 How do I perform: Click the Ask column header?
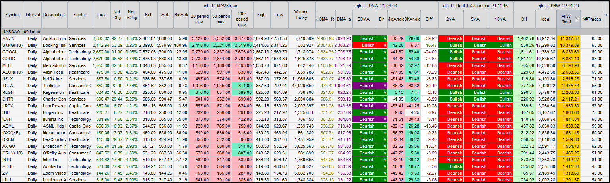165,15
